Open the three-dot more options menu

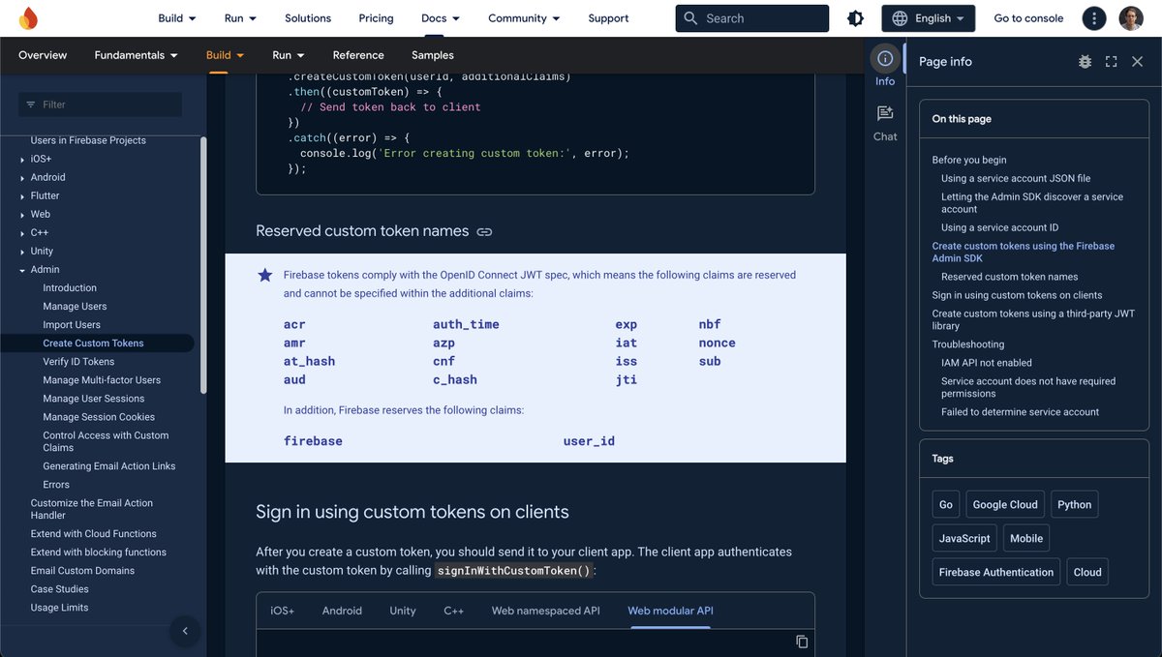click(1094, 18)
